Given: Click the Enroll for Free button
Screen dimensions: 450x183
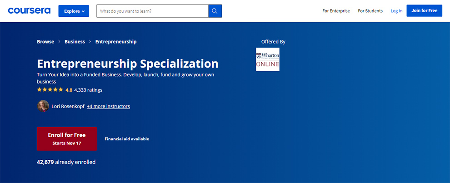Looking at the screenshot, I should [x=67, y=138].
